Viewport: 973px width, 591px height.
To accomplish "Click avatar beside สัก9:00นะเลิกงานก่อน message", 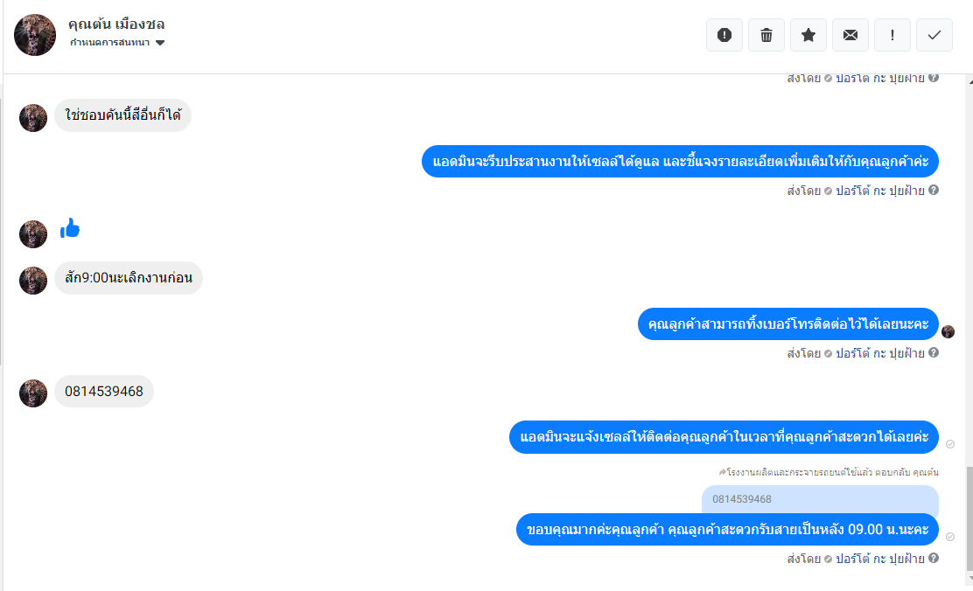I will [x=33, y=280].
